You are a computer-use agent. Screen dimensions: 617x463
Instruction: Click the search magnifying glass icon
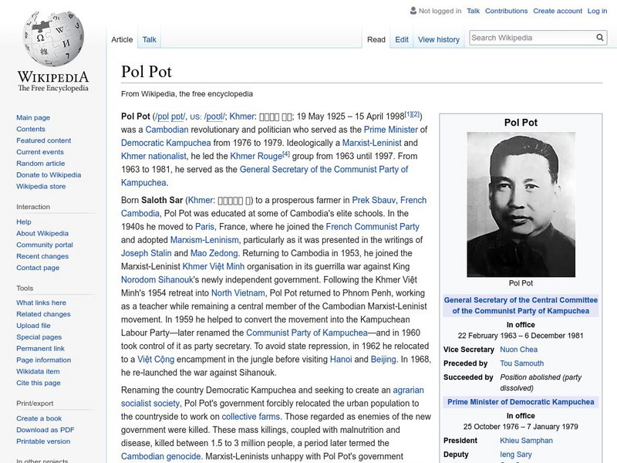pyautogui.click(x=600, y=36)
